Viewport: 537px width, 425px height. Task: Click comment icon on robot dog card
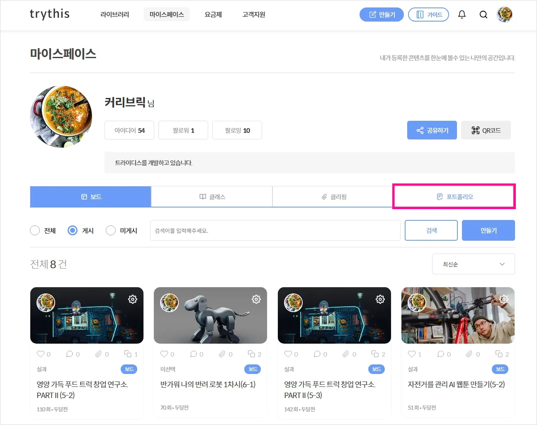(x=194, y=354)
